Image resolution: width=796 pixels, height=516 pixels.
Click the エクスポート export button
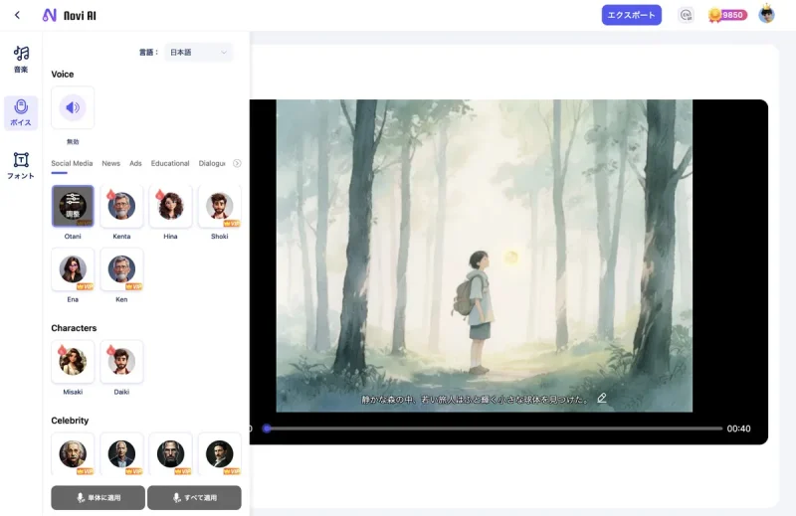(631, 15)
